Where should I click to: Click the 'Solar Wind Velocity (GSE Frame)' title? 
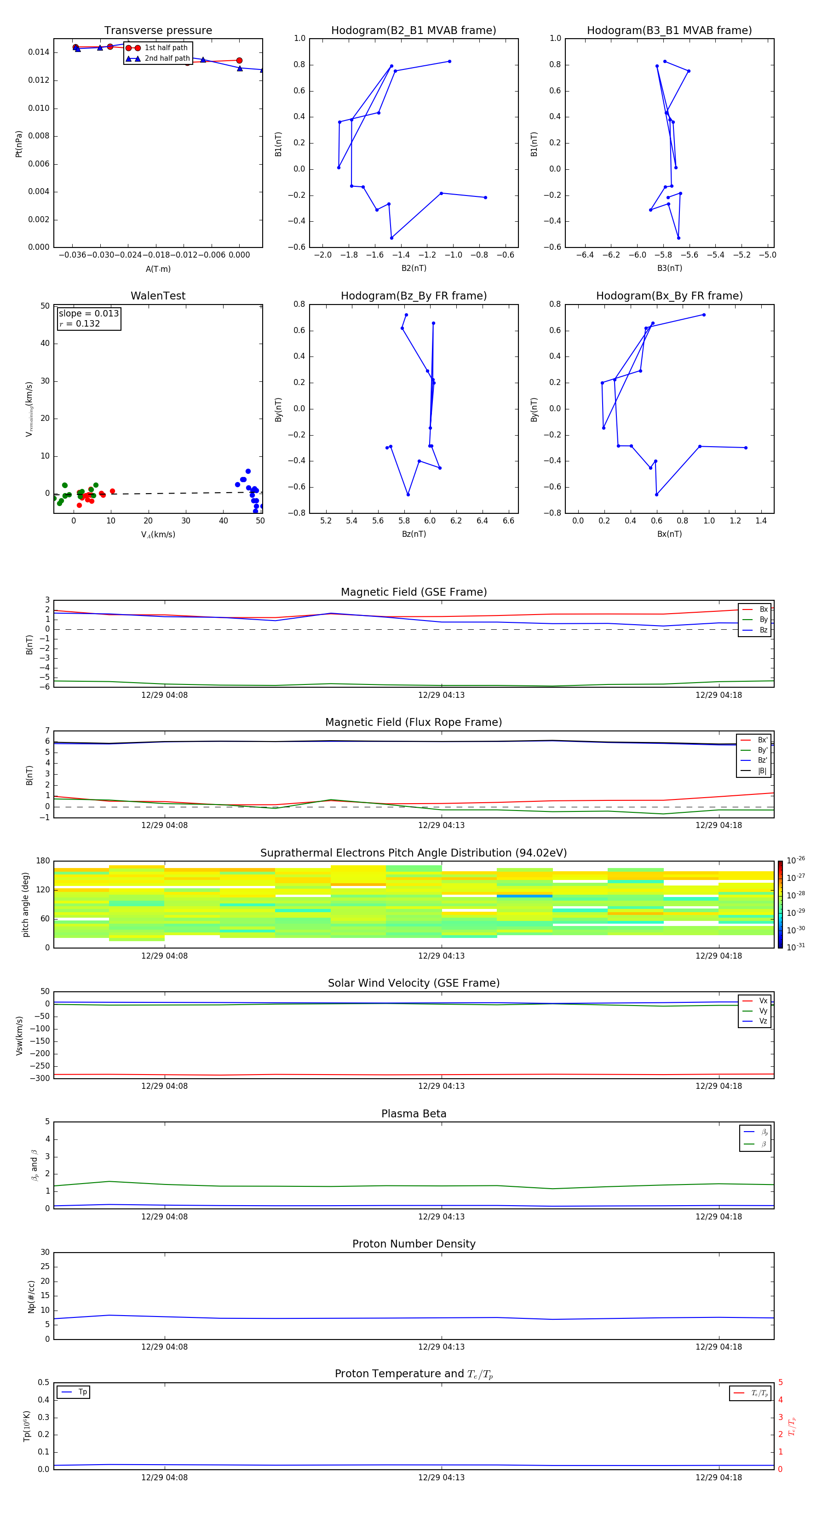tap(414, 983)
